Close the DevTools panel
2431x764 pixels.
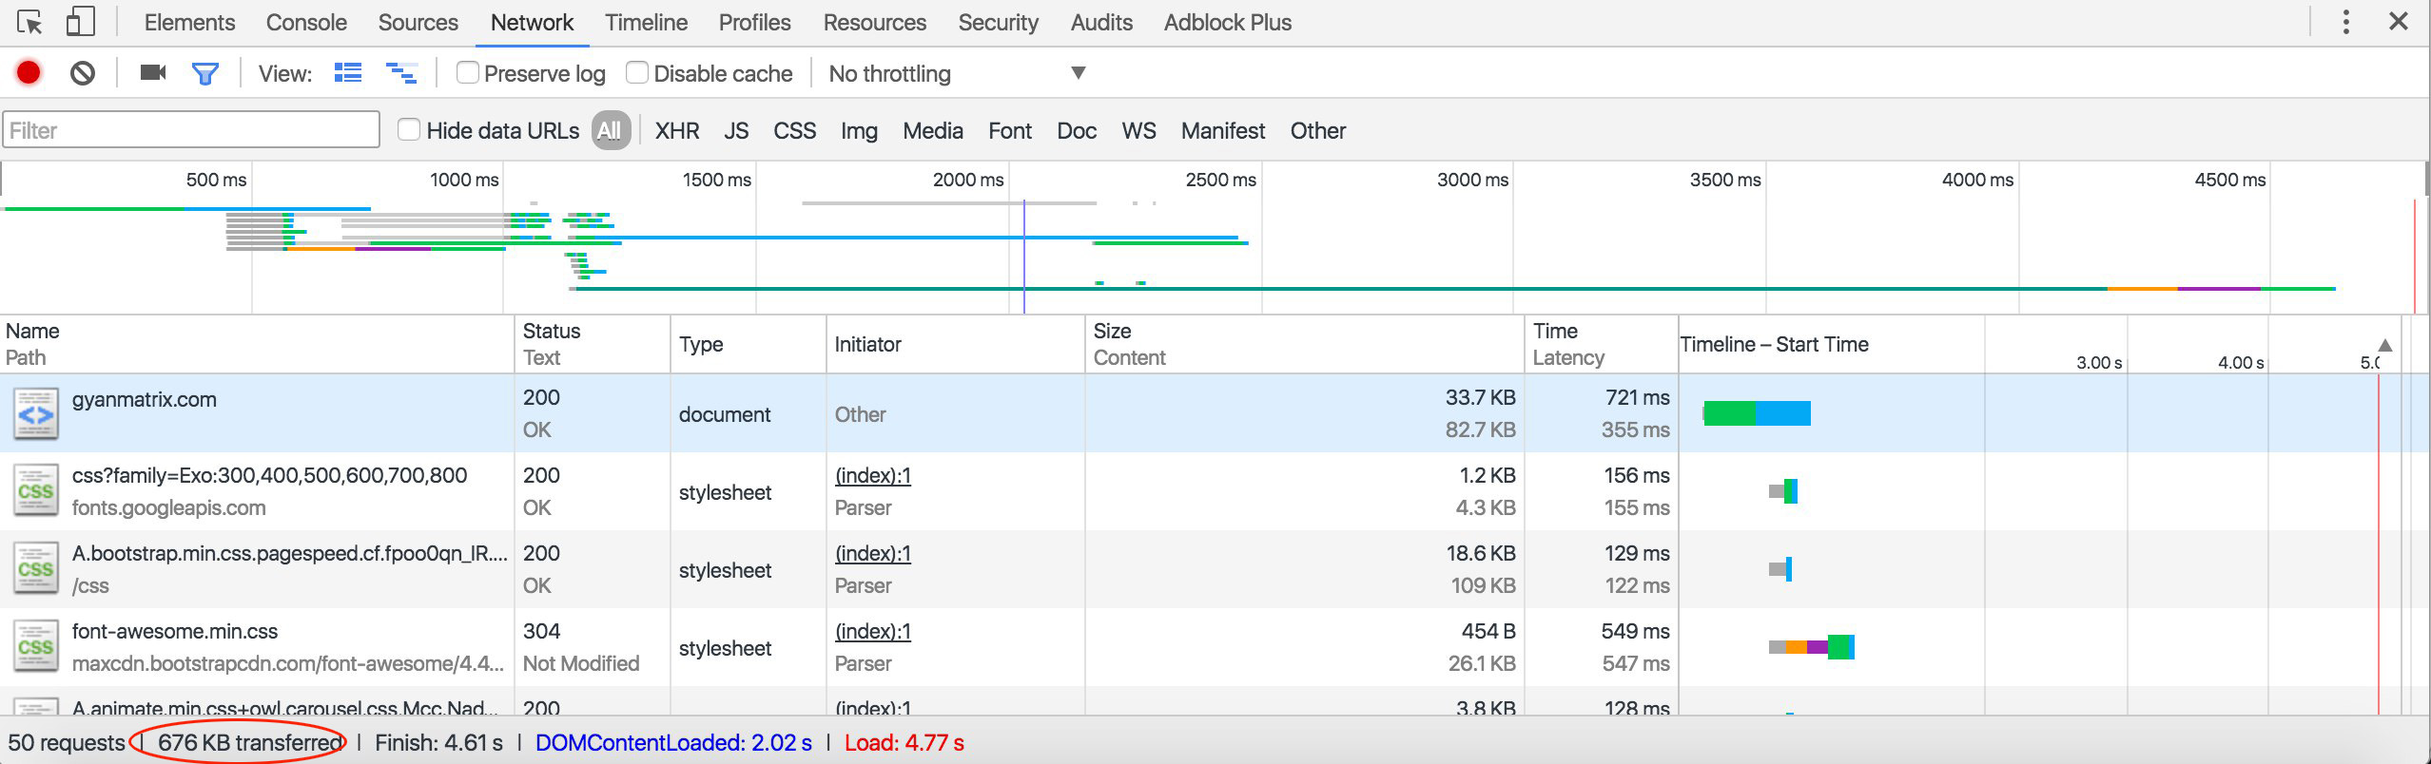(2399, 21)
